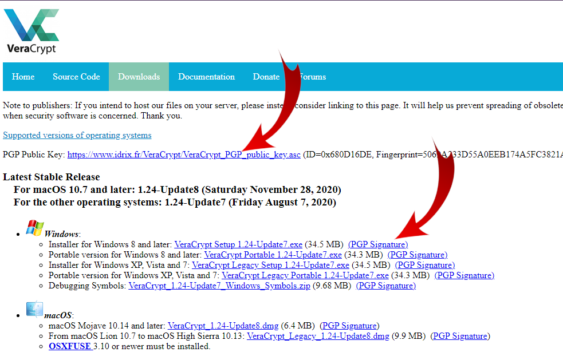
Task: Click the 'Windows:' section label
Action: click(62, 234)
